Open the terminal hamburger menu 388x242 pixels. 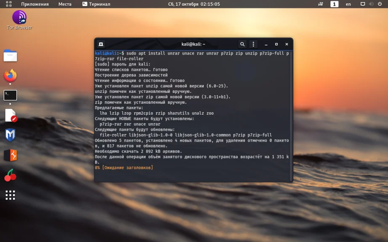[253, 44]
